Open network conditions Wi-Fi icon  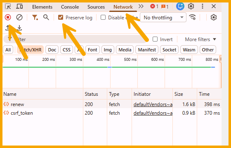[192, 17]
